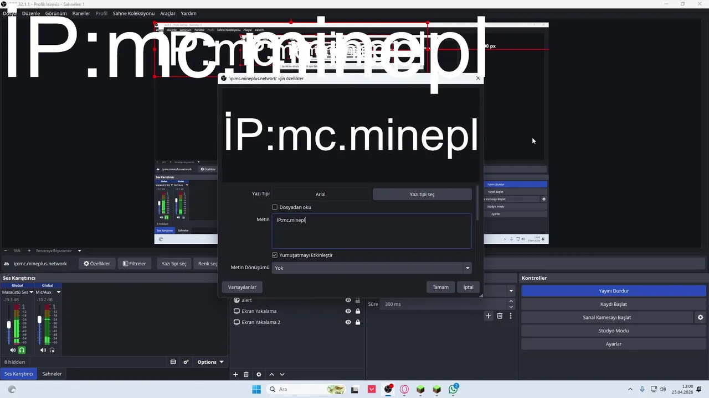Click the Mic/Aux volume fader
The width and height of the screenshot is (709, 398).
[39, 320]
